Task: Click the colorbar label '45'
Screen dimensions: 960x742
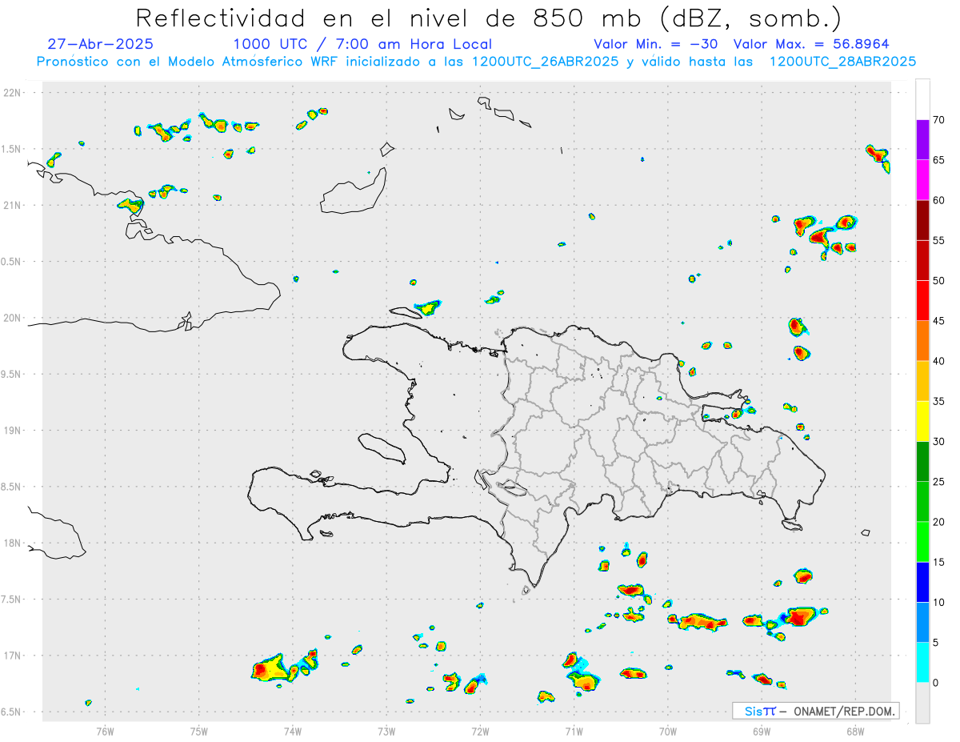Action: click(x=939, y=321)
